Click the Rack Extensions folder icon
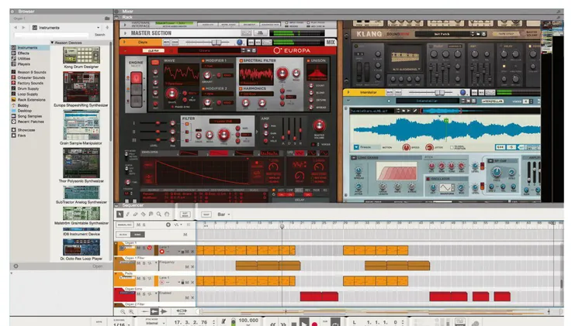Screen dimensions: 582x326 [x=14, y=100]
